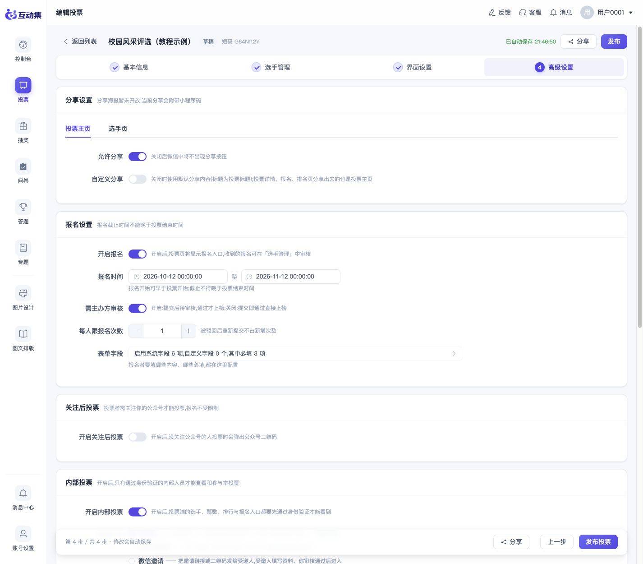Open the 专题 topic sidebar icon
Screen dimensions: 643x564
[23, 248]
